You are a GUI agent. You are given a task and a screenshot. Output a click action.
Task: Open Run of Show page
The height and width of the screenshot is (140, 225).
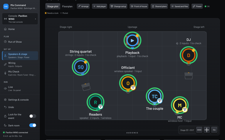tap(20, 42)
